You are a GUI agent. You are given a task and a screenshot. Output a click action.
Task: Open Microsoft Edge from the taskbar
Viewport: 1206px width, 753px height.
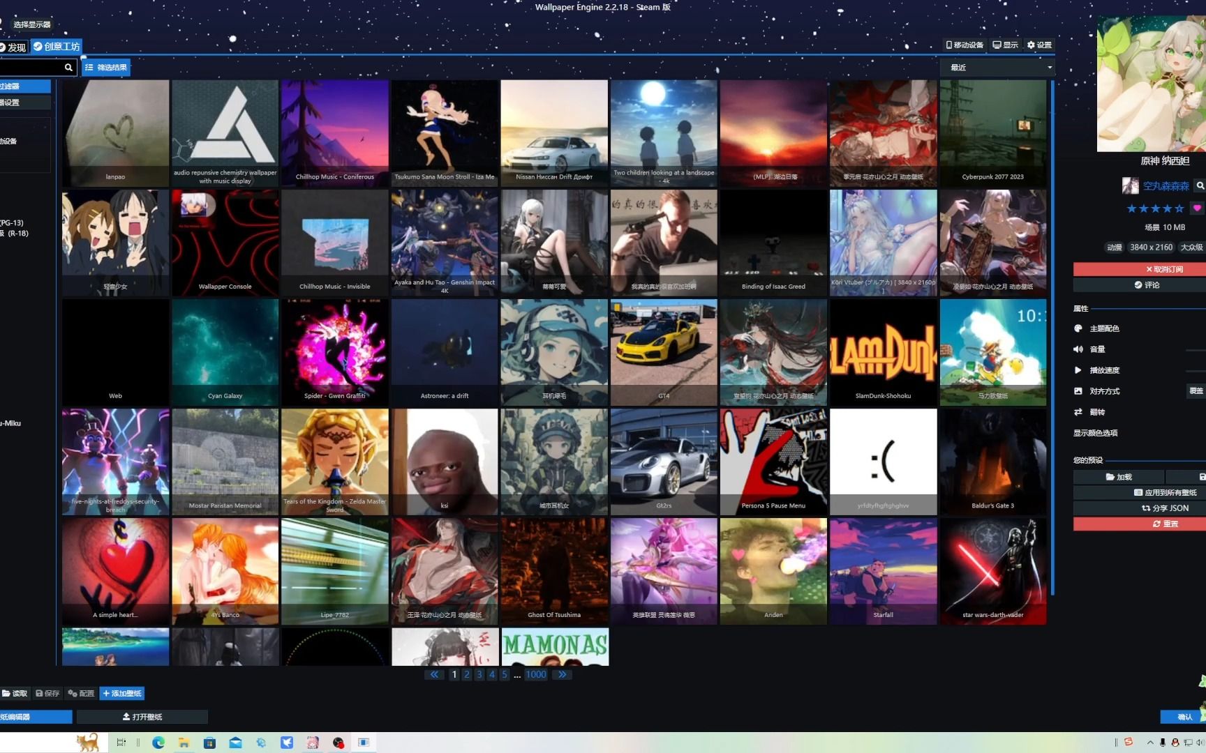(158, 743)
